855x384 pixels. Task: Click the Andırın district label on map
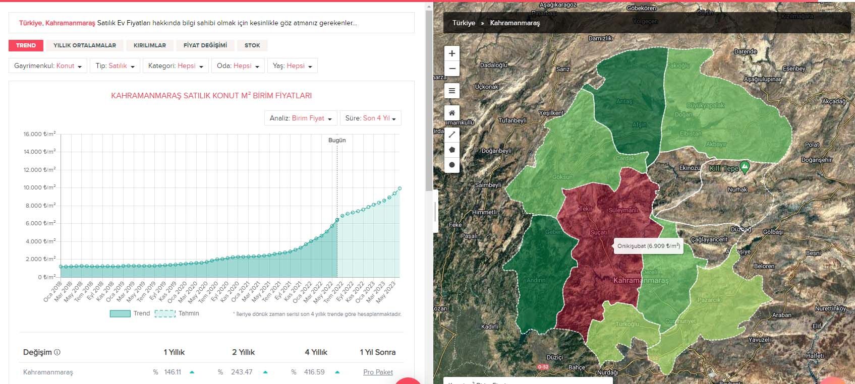pyautogui.click(x=536, y=280)
